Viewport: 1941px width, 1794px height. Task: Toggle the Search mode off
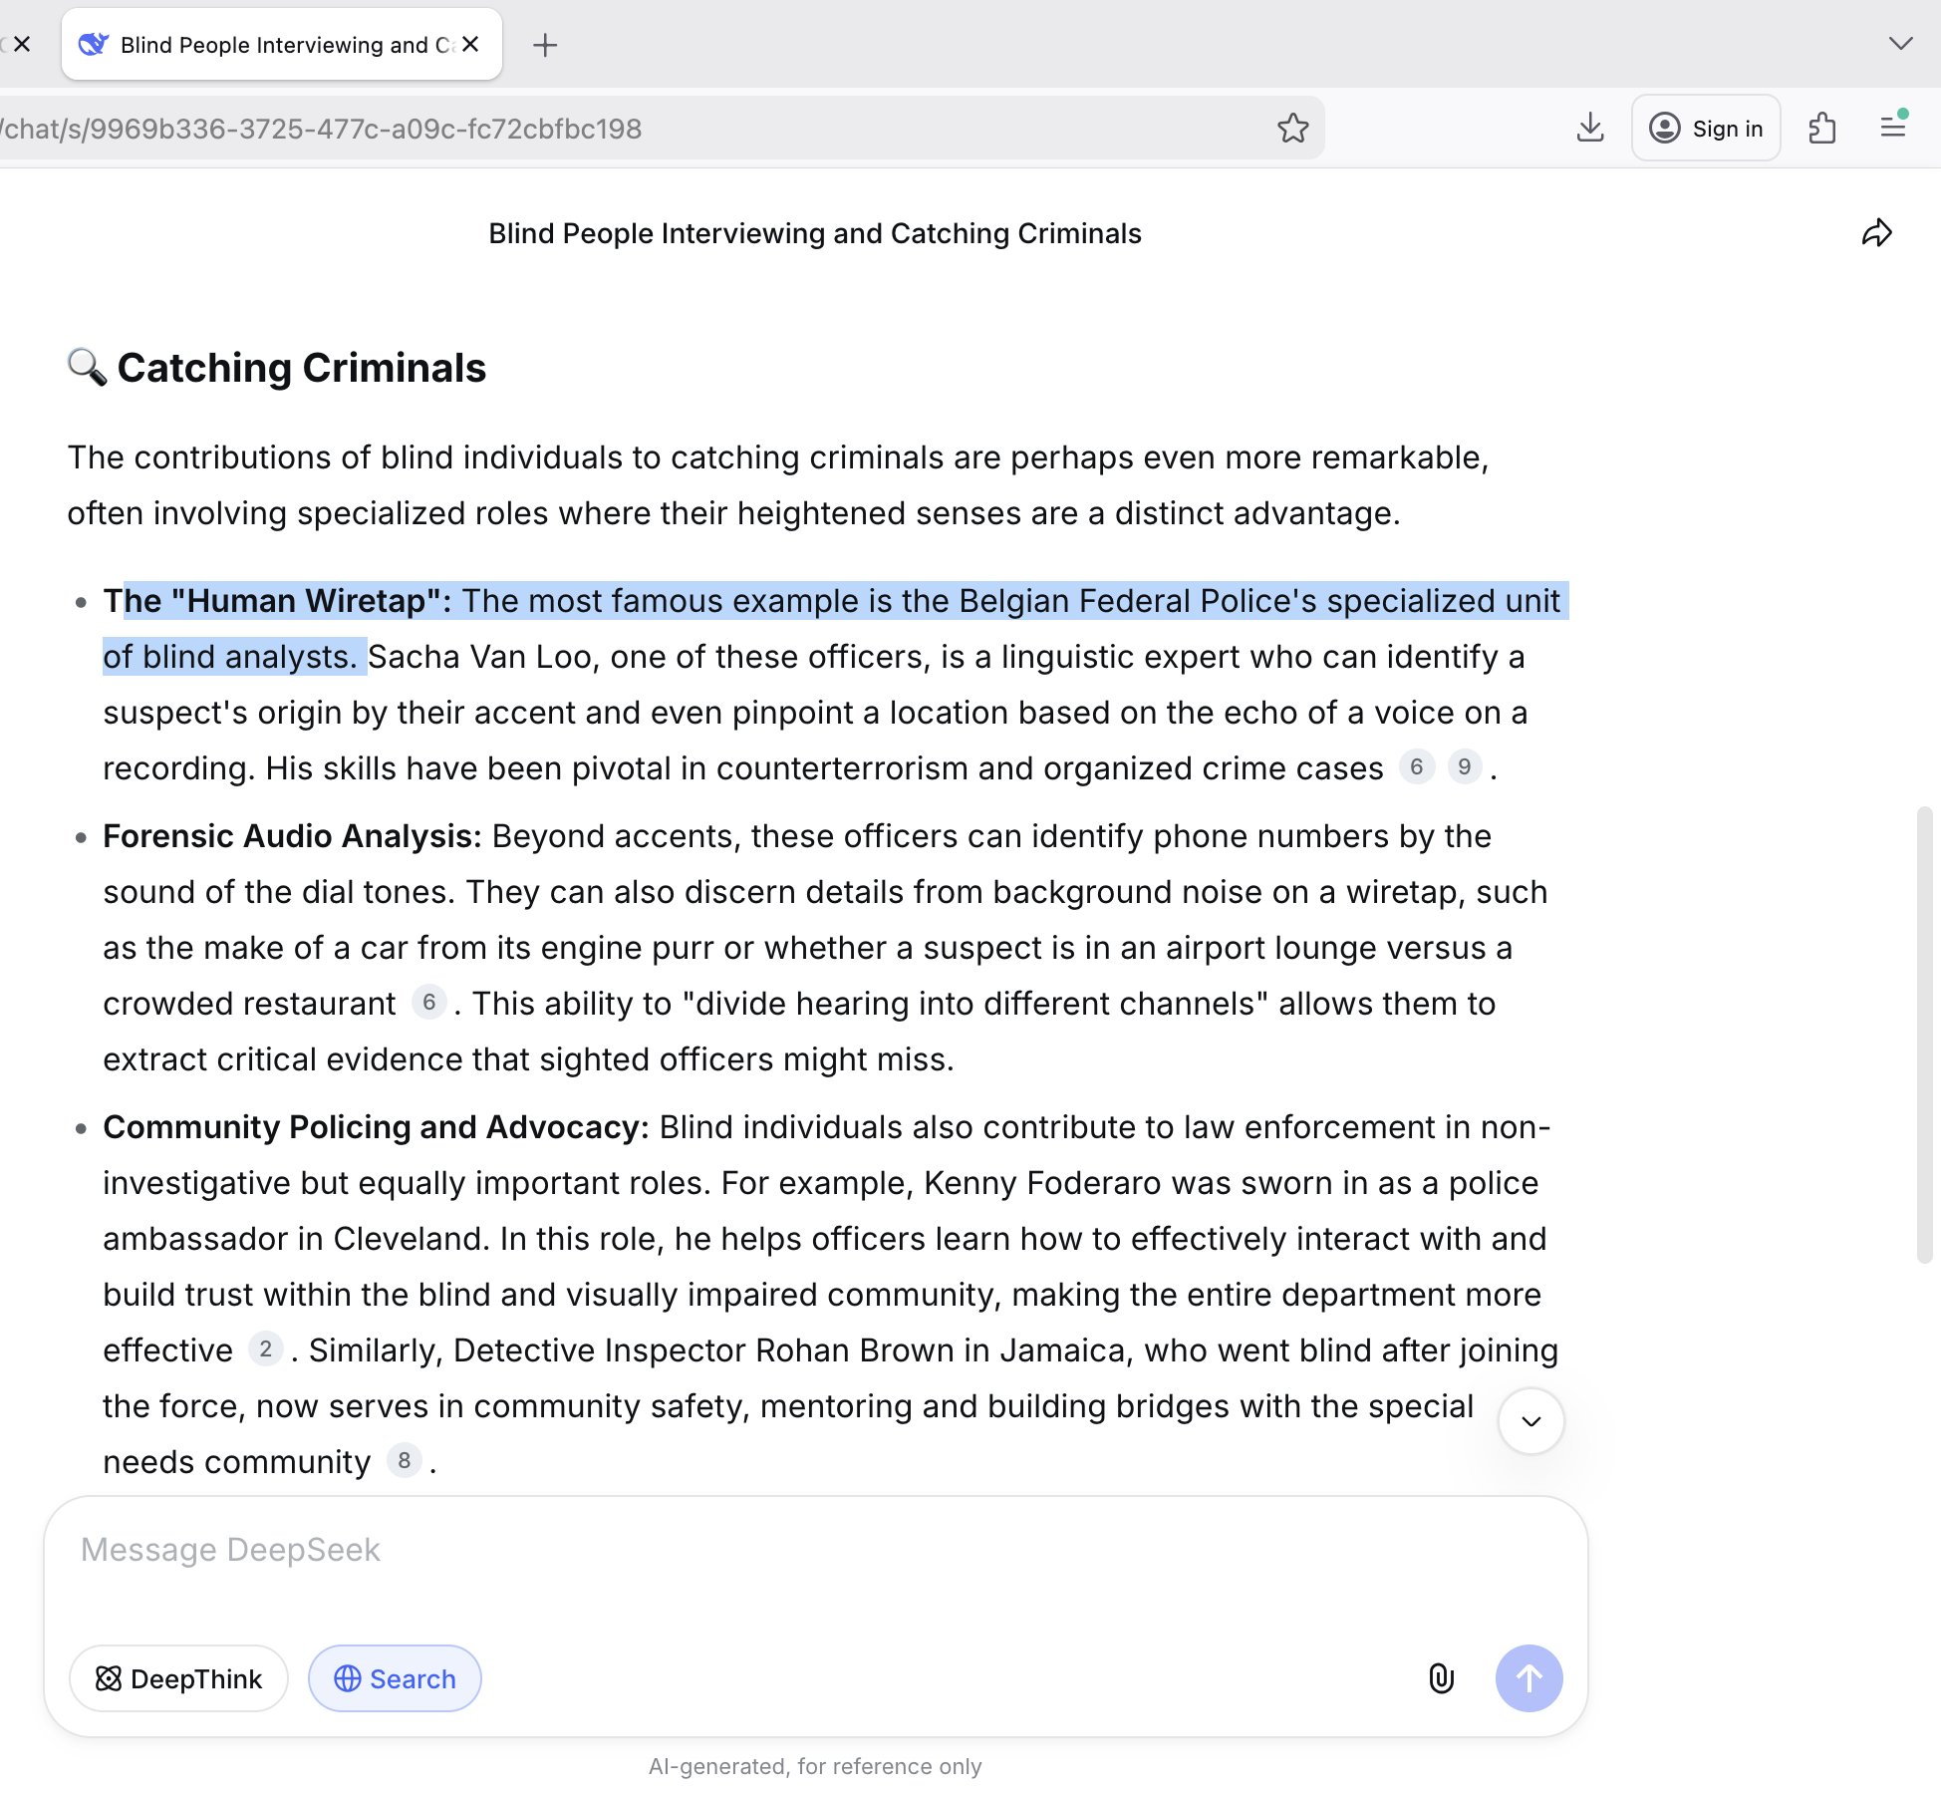click(x=395, y=1678)
